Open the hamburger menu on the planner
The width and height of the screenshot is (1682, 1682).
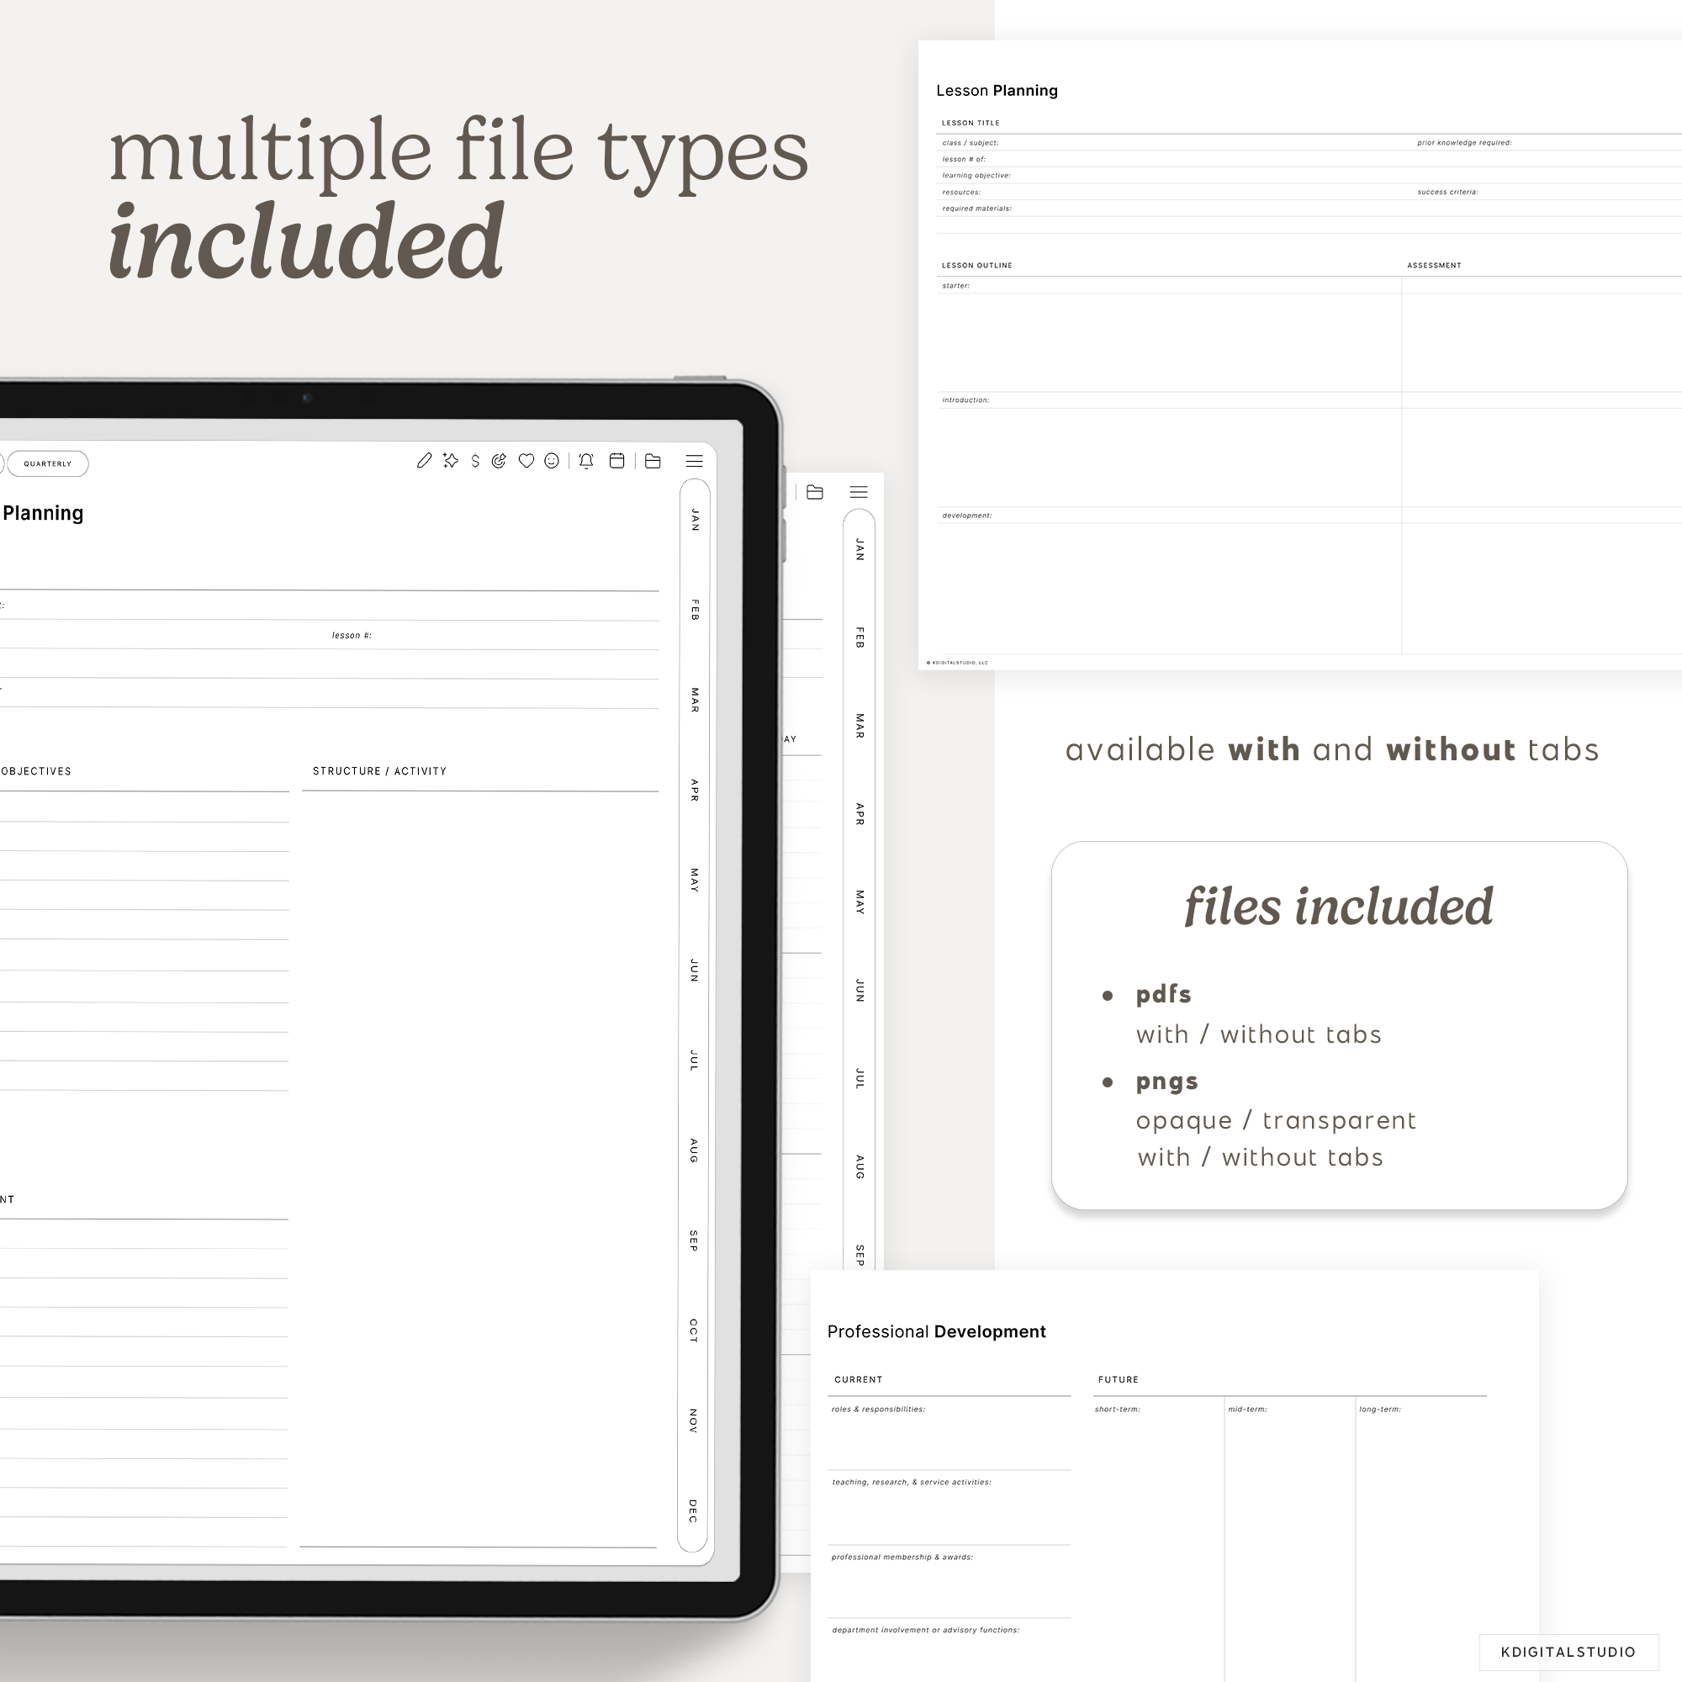694,462
